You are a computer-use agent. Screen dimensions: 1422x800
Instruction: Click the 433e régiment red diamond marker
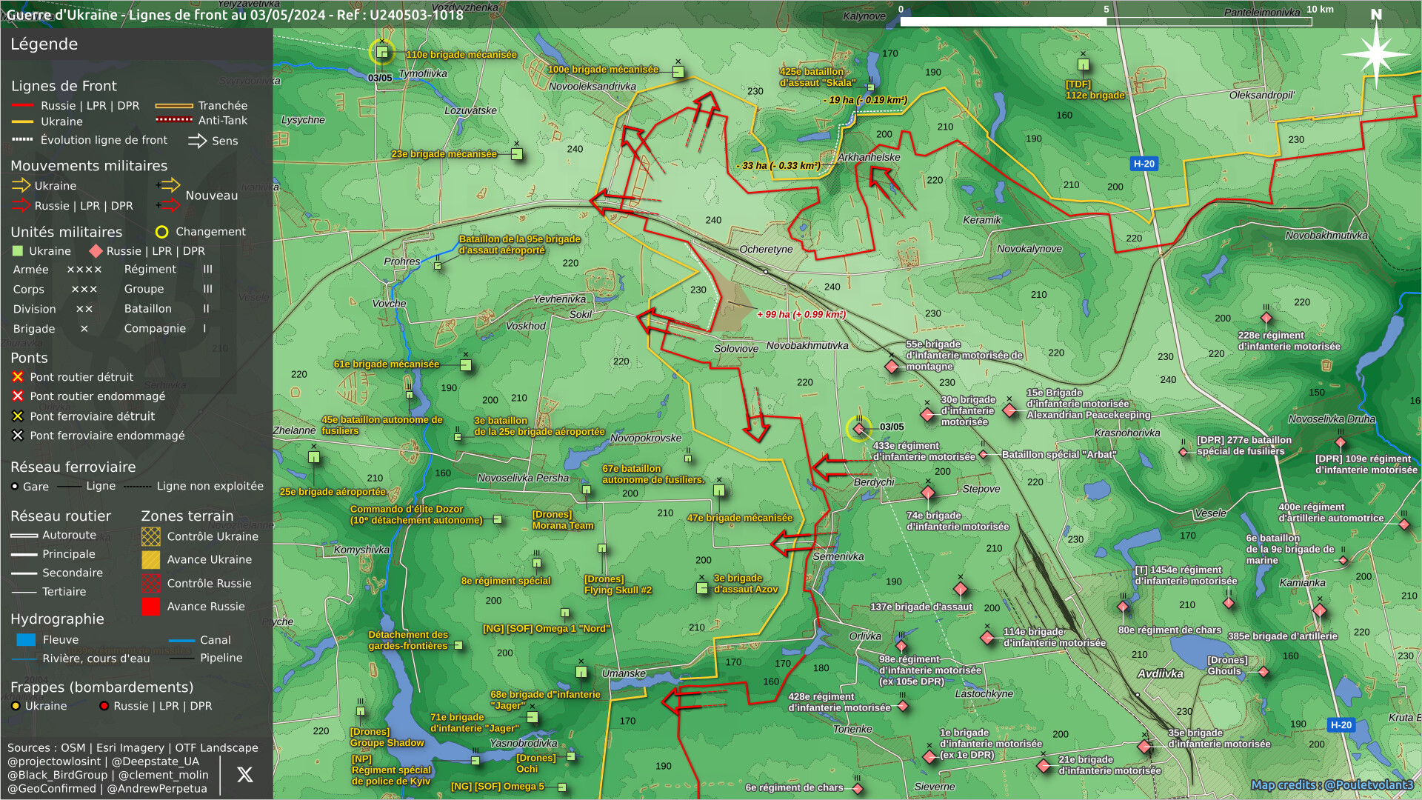point(859,429)
